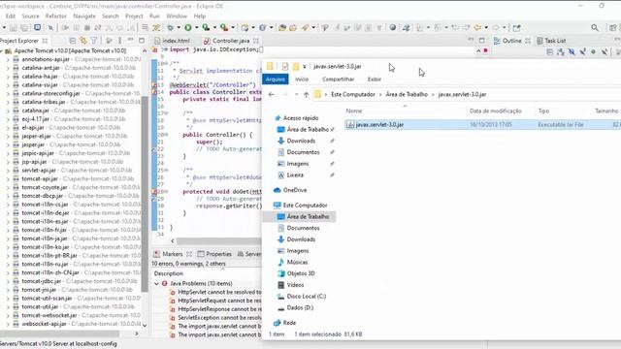Click the Project Explorer filter funnel icon
This screenshot has width=621, height=349.
94,41
